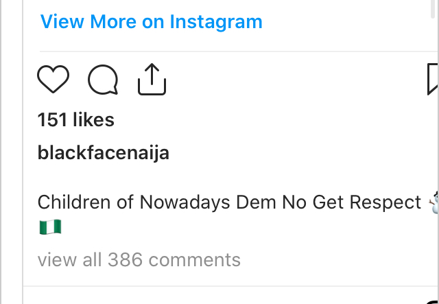Image resolution: width=439 pixels, height=304 pixels.
Task: Visit the blackfacenaija profile
Action: (103, 153)
